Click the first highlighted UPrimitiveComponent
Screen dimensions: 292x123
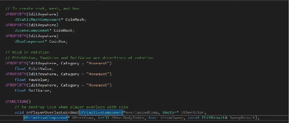tap(101, 112)
